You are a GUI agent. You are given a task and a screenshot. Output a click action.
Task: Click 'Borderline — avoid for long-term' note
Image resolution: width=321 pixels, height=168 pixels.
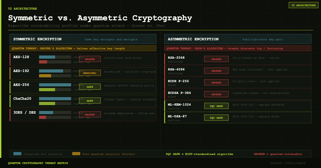[x=130, y=72]
